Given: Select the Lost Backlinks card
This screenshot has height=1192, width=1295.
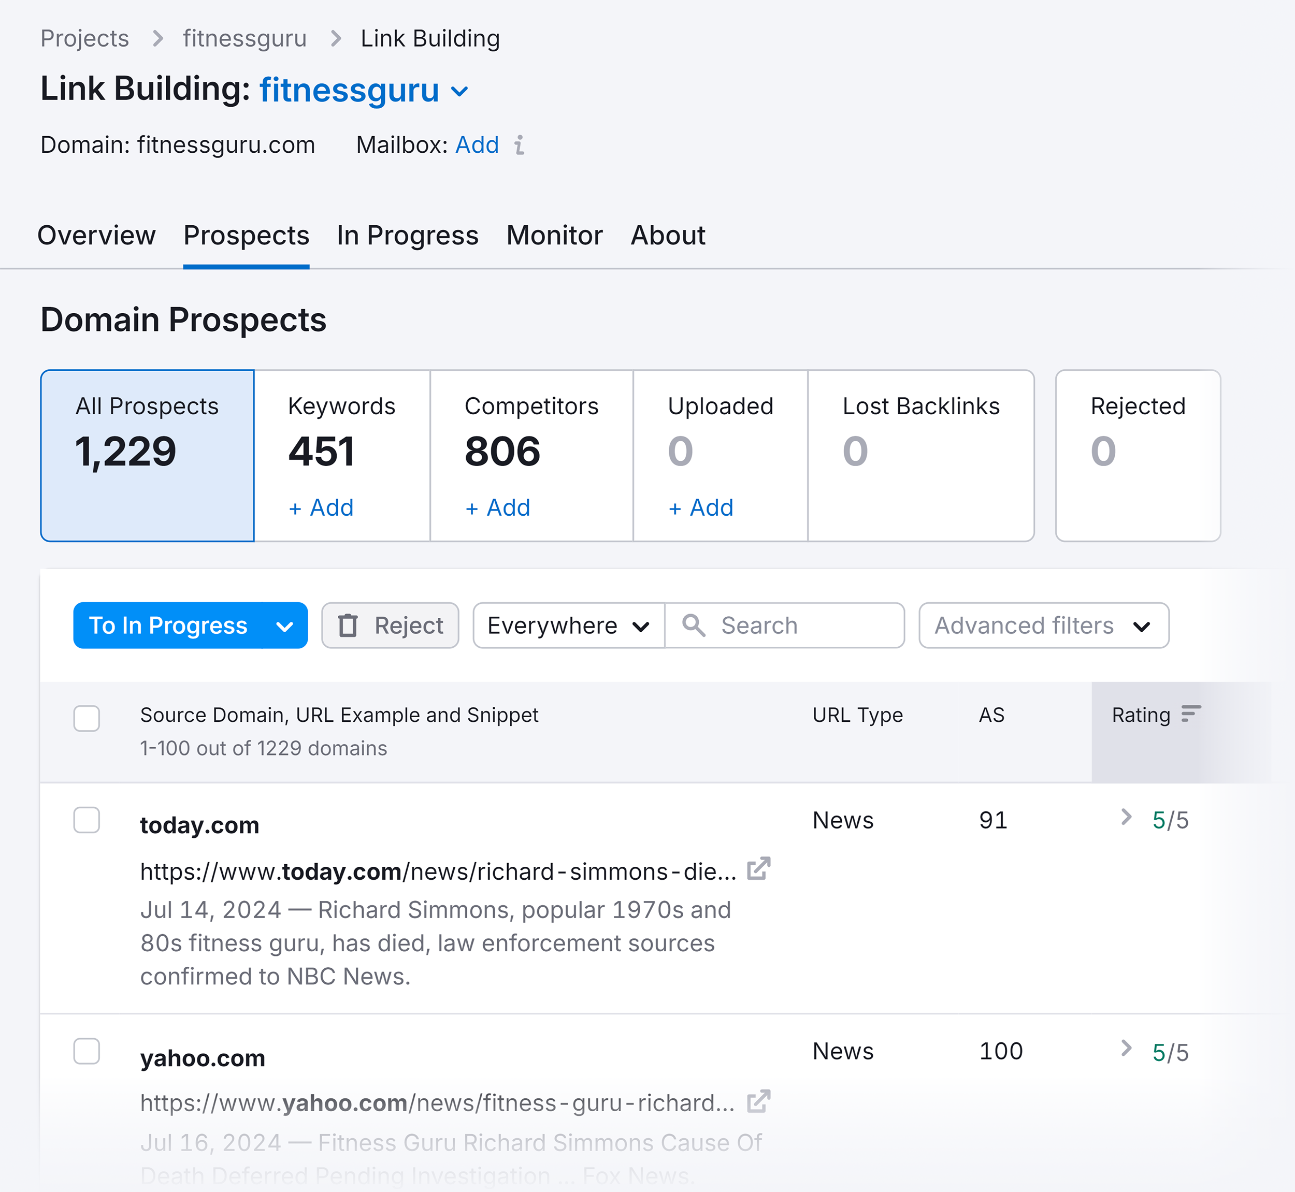Looking at the screenshot, I should pos(921,455).
